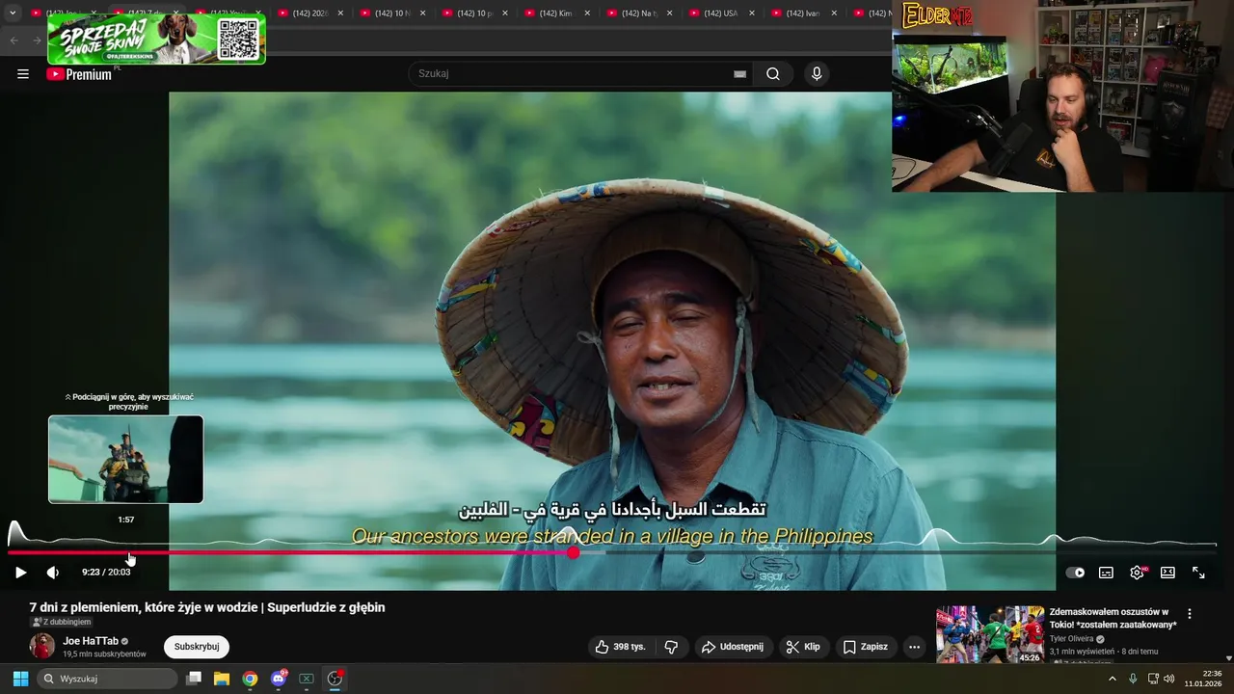Open the OBS Studio taskbar icon
Viewport: 1234px width, 694px height.
click(x=335, y=679)
